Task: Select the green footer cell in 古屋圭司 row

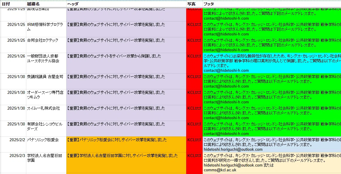Action: (x=272, y=81)
